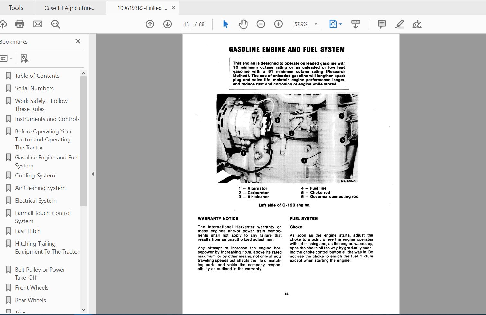This screenshot has height=315, width=486.
Task: Open the Cooling System bookmark
Action: pos(35,175)
